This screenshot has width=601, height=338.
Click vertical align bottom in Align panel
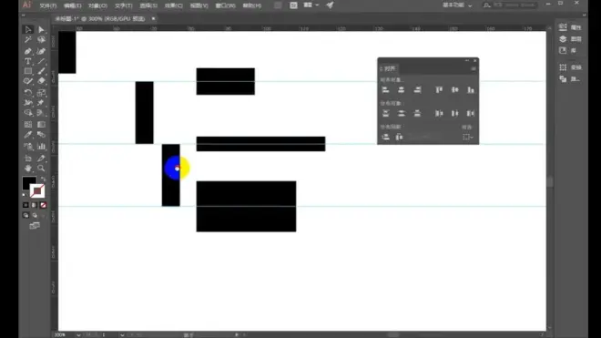[471, 90]
